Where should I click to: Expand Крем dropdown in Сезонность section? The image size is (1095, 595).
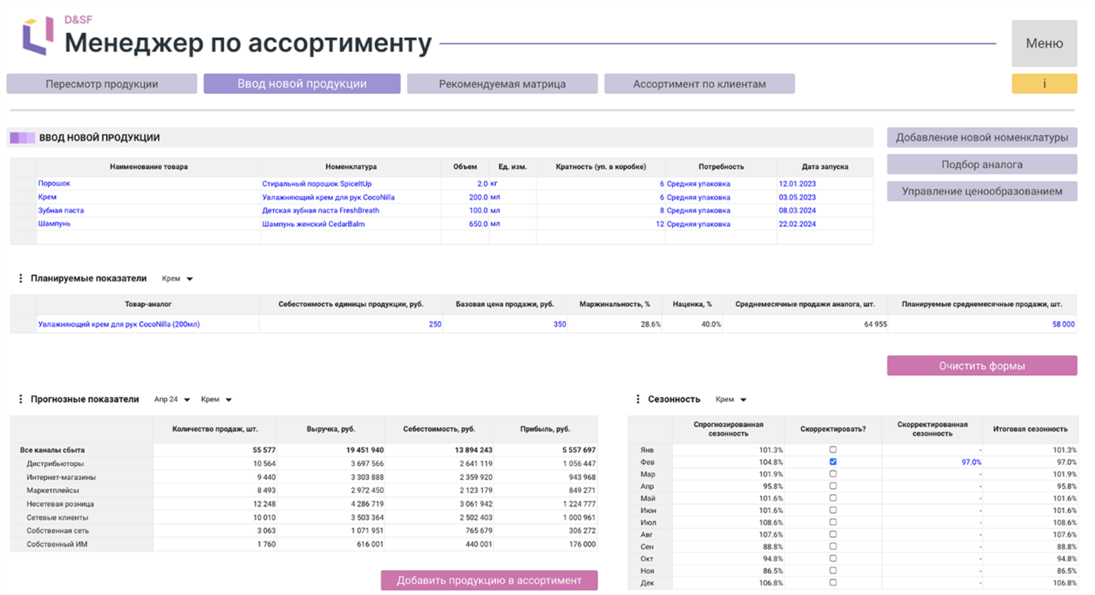(x=731, y=400)
